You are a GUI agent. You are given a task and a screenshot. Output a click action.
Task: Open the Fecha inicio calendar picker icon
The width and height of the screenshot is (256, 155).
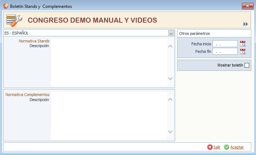(x=243, y=44)
